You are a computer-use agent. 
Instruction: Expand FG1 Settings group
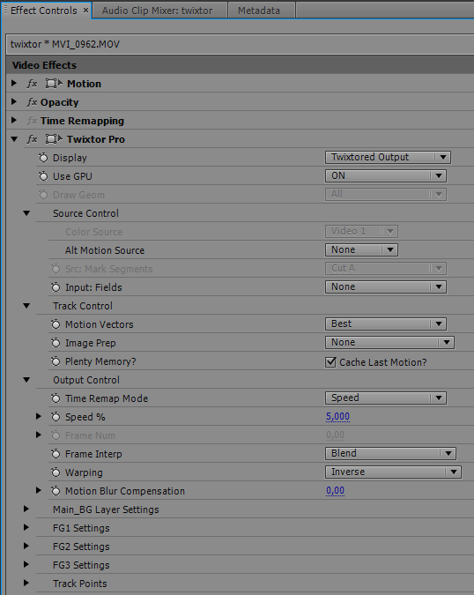click(x=26, y=527)
